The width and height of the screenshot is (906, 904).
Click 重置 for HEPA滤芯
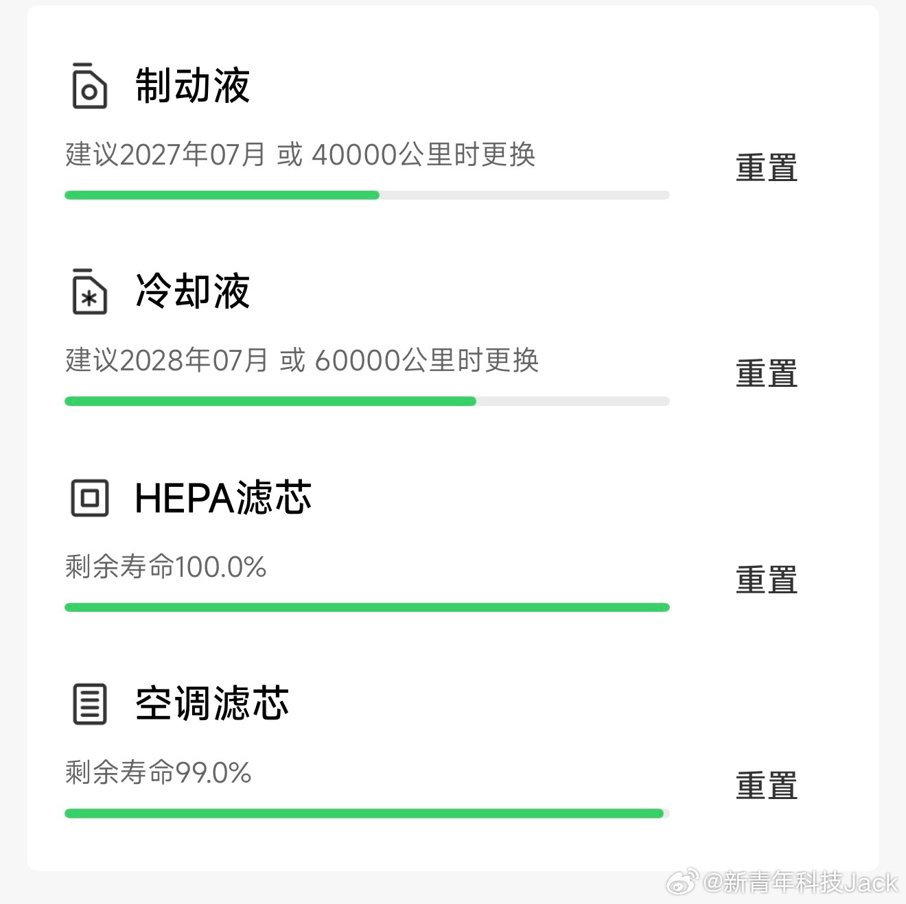pos(766,580)
